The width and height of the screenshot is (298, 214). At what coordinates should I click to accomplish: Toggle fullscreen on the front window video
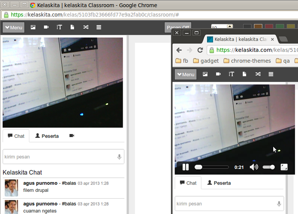tap(284, 167)
